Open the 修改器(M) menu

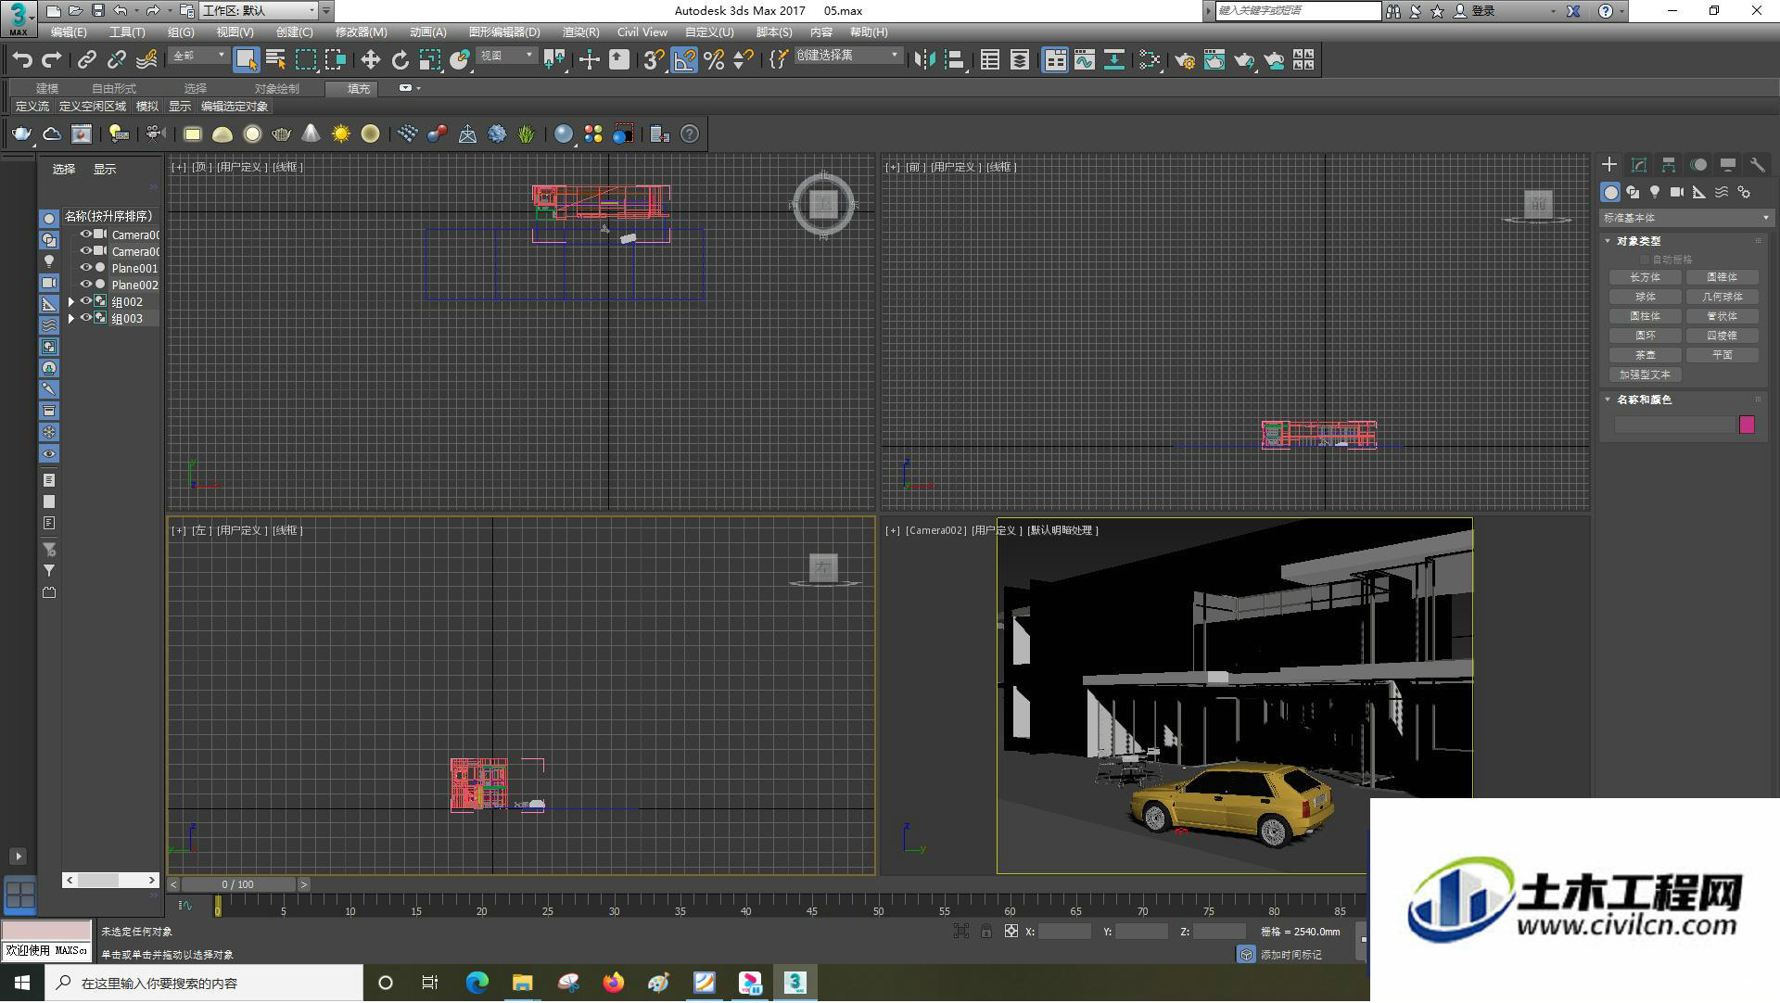coord(361,32)
